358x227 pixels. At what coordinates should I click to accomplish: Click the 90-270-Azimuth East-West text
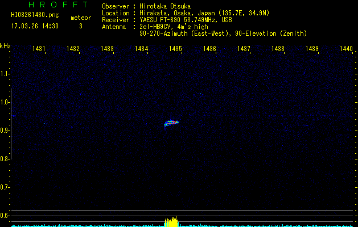[223, 33]
